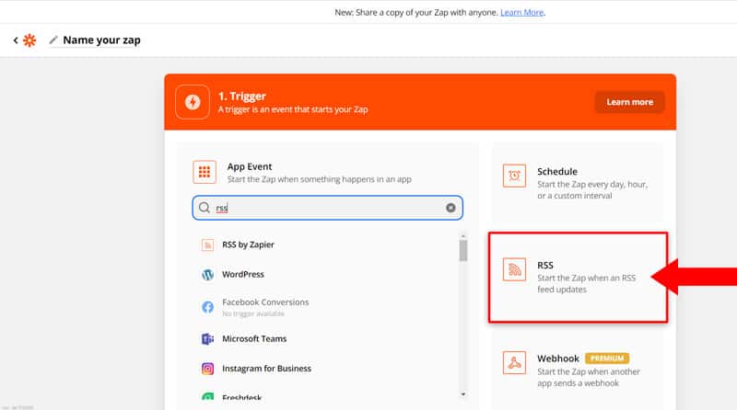This screenshot has width=737, height=410.
Task: Click the orange Learn more button
Action: (629, 102)
